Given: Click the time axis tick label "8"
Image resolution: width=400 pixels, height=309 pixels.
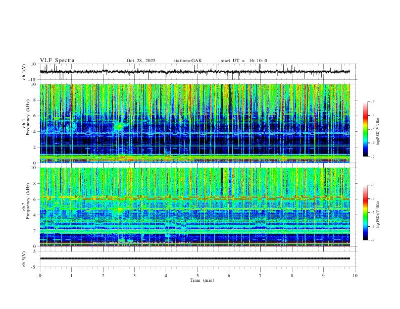Looking at the screenshot, I should point(292,276).
